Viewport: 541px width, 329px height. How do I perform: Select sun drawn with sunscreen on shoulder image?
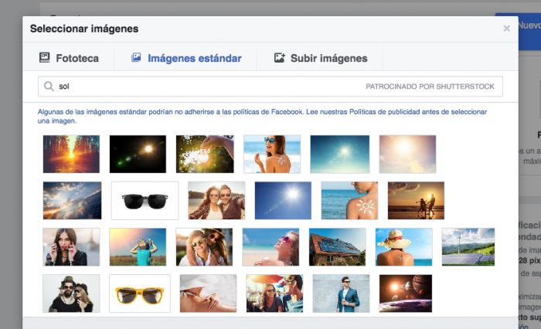point(349,200)
